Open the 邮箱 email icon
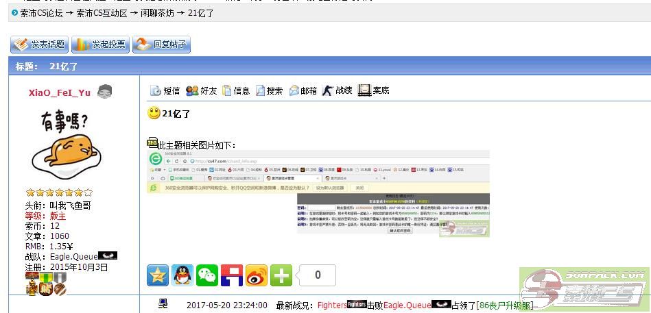651x313 pixels. pyautogui.click(x=303, y=90)
